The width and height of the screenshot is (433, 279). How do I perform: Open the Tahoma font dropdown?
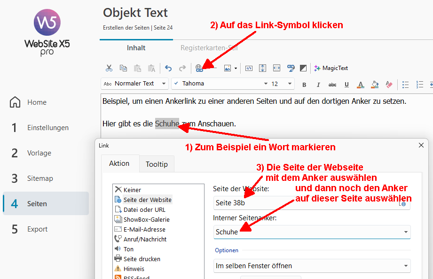220,84
